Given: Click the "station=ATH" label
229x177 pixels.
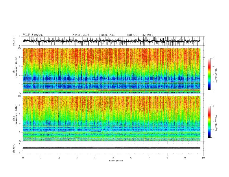Looking at the screenshot, I should click(x=107, y=35).
